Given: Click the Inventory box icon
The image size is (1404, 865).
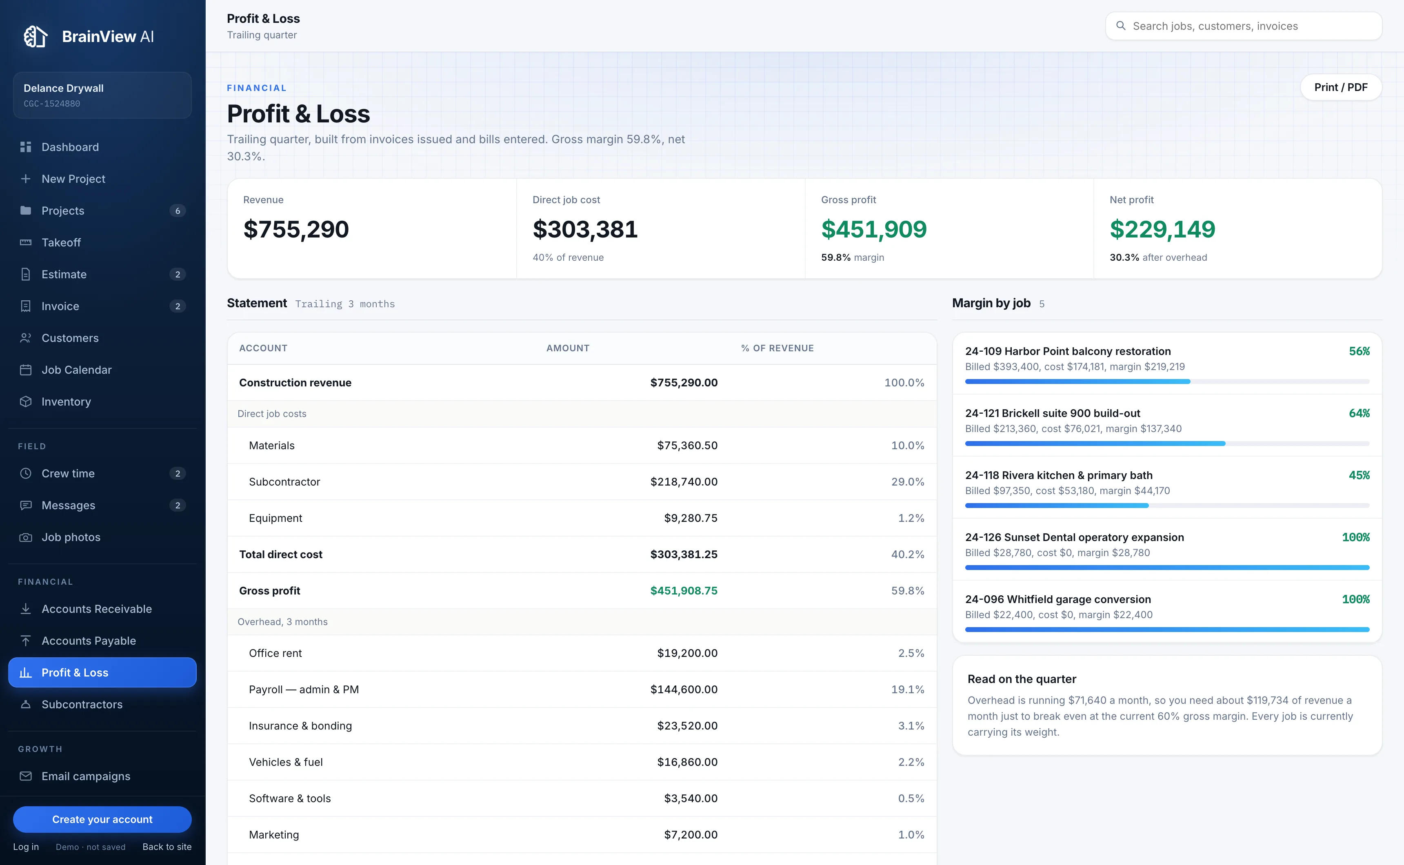Looking at the screenshot, I should 26,401.
